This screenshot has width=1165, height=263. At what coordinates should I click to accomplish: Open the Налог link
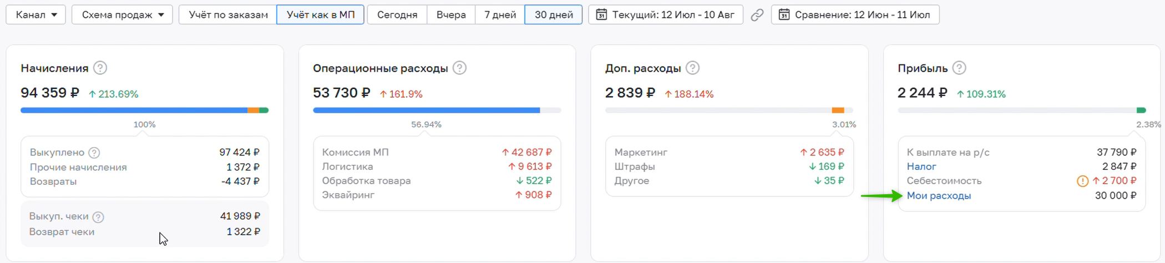point(921,166)
